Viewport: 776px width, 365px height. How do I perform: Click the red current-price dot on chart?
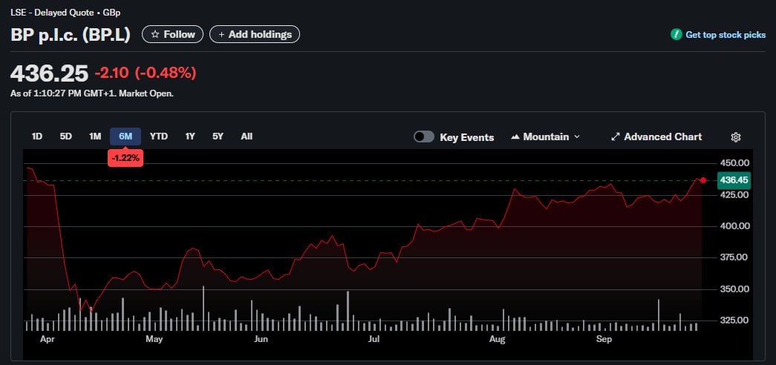pos(703,180)
